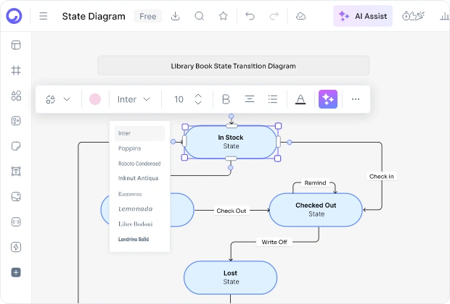The image size is (450, 304).
Task: Adjust font size with stepper arrows
Action: point(198,99)
